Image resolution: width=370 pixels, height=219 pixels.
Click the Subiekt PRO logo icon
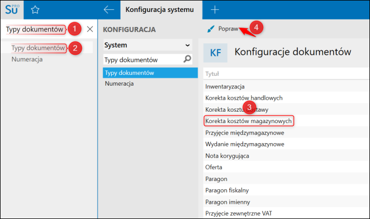point(11,9)
